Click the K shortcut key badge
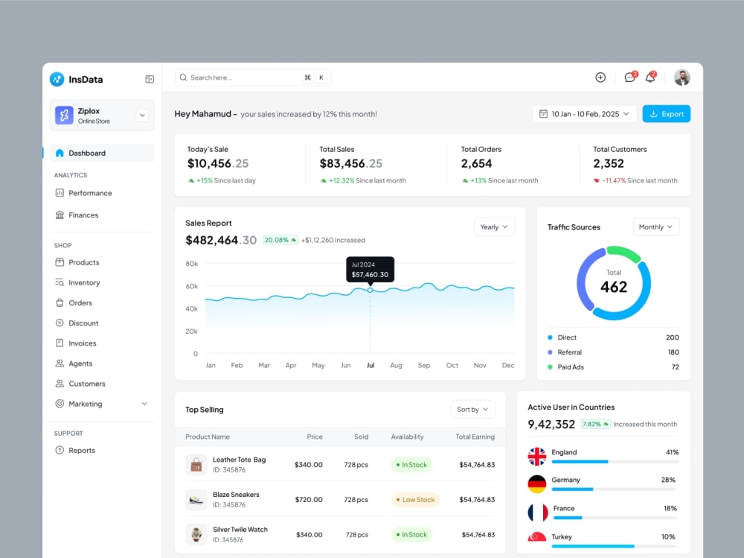 click(x=321, y=77)
